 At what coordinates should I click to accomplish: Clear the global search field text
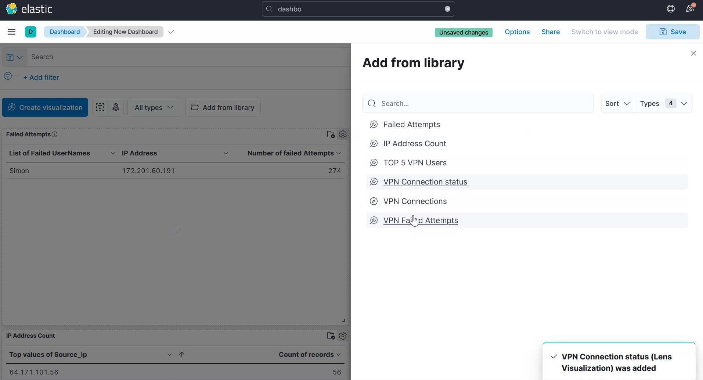coord(447,9)
